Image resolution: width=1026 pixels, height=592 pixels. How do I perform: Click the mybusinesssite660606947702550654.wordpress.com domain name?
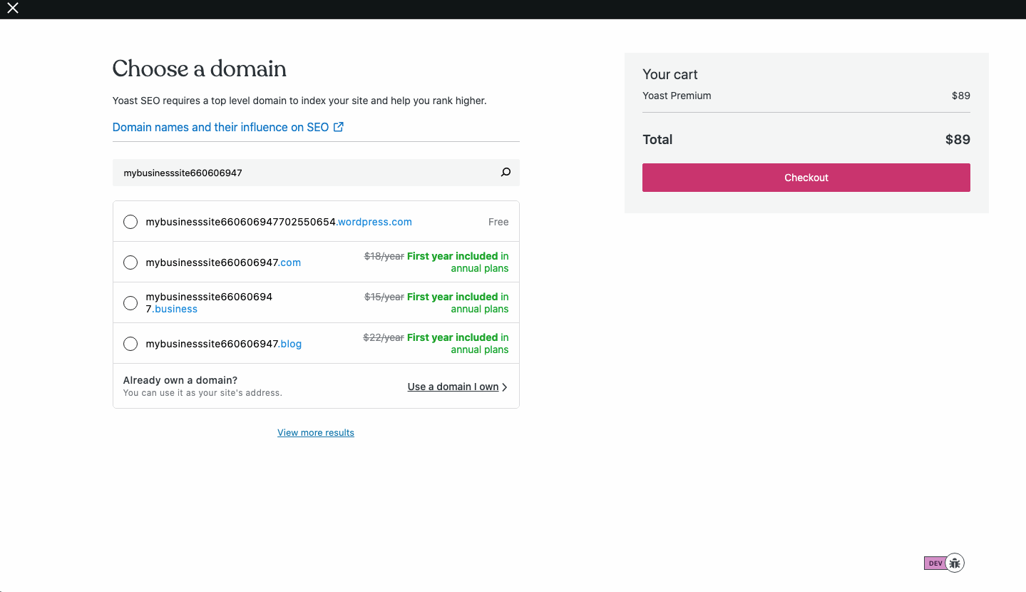(279, 222)
